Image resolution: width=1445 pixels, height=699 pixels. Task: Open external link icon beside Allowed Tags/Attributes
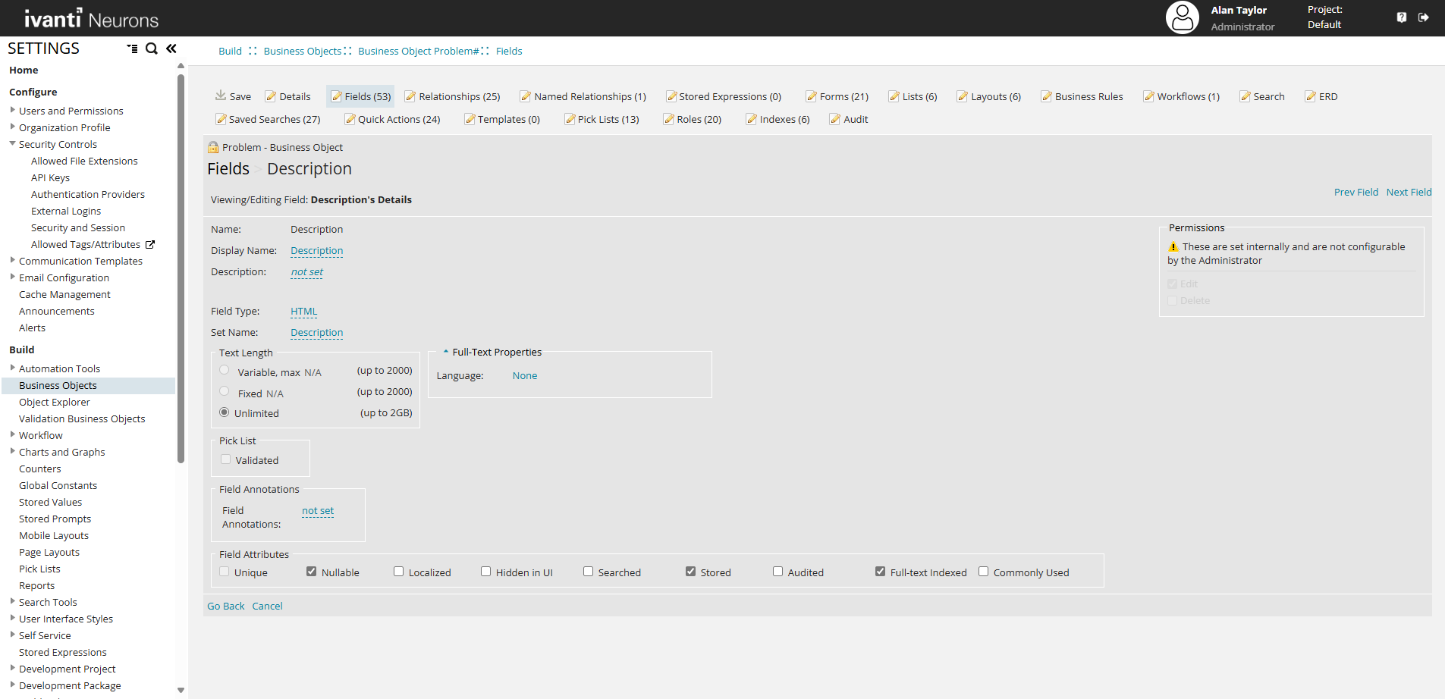pyautogui.click(x=150, y=245)
